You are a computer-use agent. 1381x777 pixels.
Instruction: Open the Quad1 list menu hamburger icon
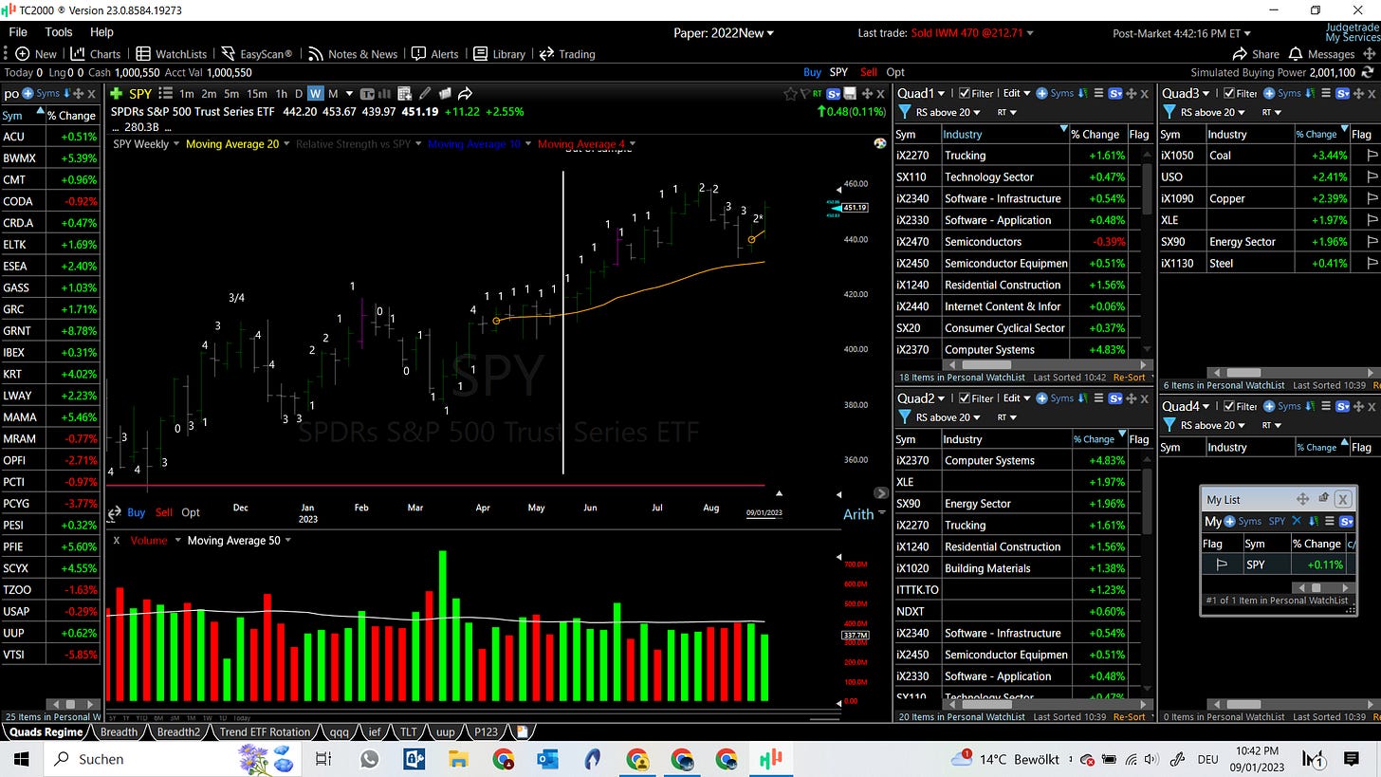tap(1098, 93)
